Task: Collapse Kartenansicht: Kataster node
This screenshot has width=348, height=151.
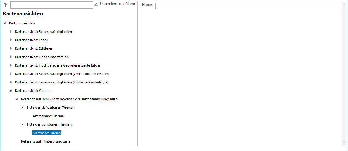Action: tap(11, 91)
